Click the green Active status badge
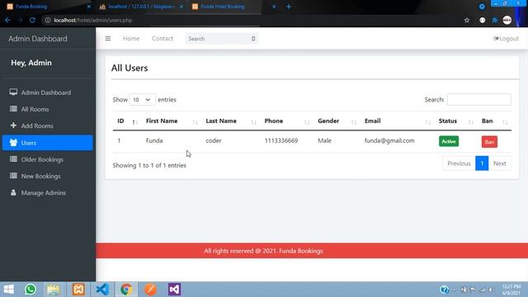 click(449, 141)
